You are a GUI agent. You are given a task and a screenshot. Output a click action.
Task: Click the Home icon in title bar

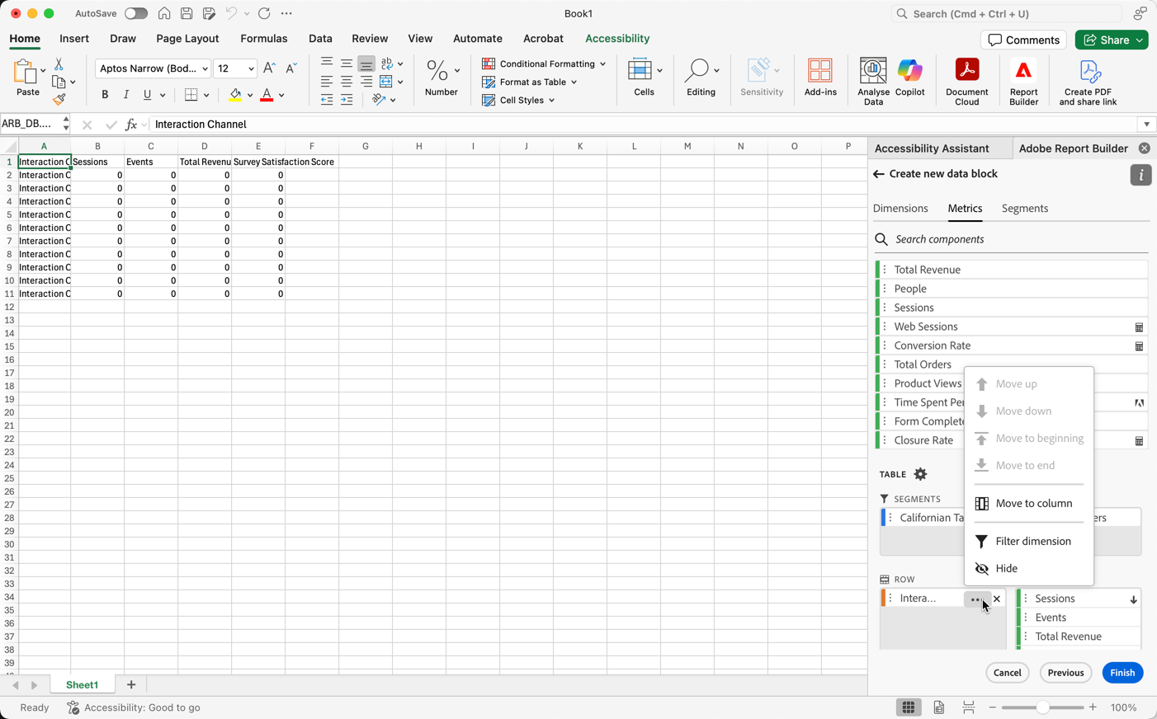(164, 14)
